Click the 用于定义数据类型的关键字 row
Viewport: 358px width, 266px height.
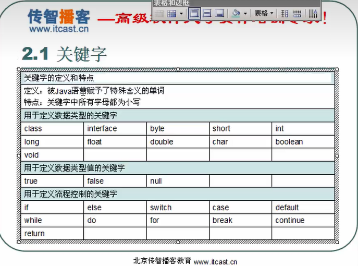[178, 115]
